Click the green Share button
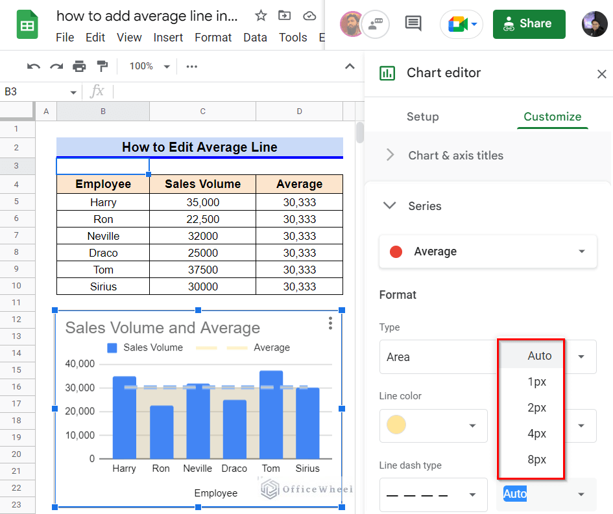The image size is (613, 514). [x=529, y=24]
